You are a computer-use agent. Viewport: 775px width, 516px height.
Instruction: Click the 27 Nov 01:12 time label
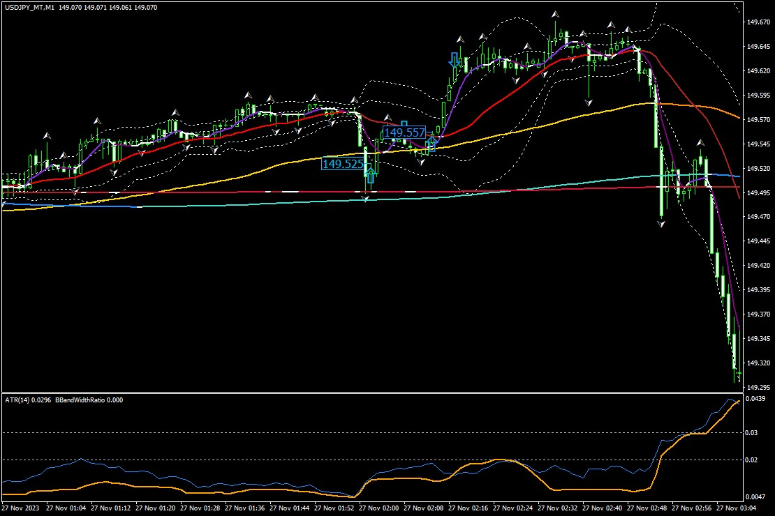pos(111,508)
